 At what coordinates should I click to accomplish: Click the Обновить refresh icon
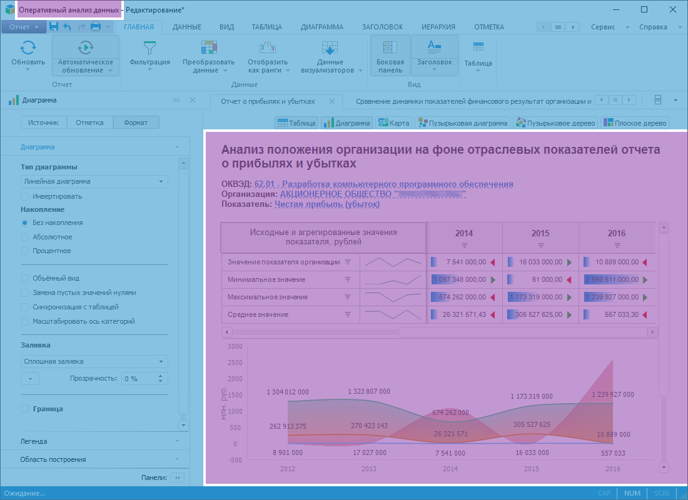pyautogui.click(x=28, y=47)
